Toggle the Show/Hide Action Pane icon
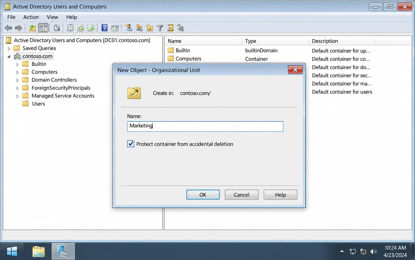 [115, 28]
